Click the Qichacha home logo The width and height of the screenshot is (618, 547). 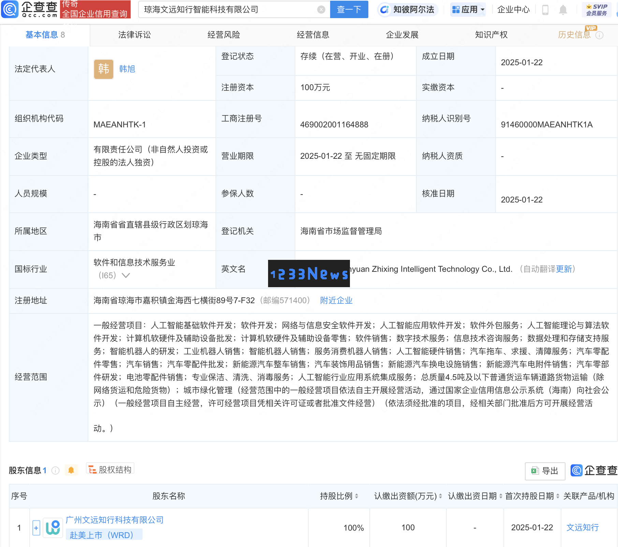29,9
